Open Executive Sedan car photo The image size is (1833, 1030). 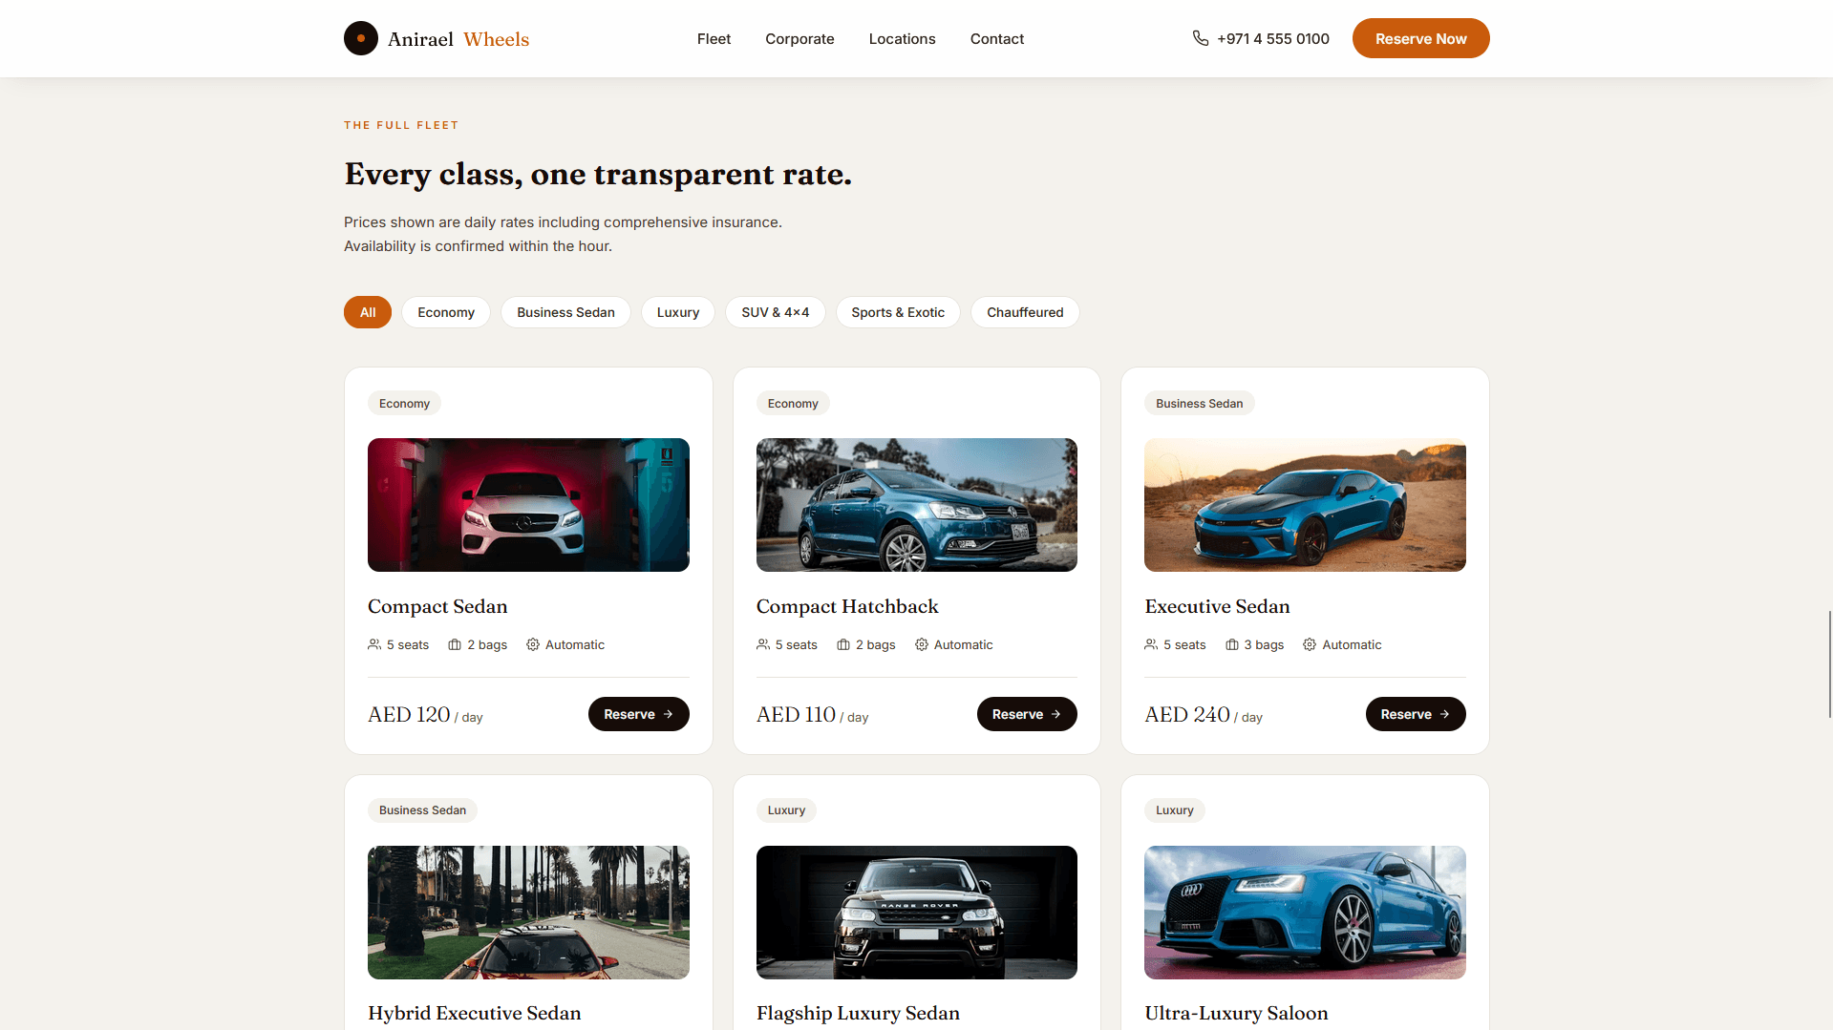(x=1305, y=505)
